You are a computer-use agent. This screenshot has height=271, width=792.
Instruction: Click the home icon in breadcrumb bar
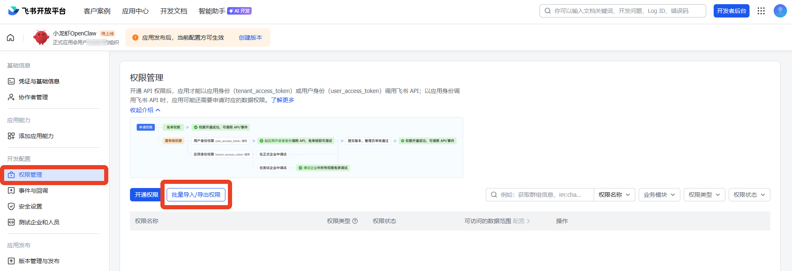(10, 38)
